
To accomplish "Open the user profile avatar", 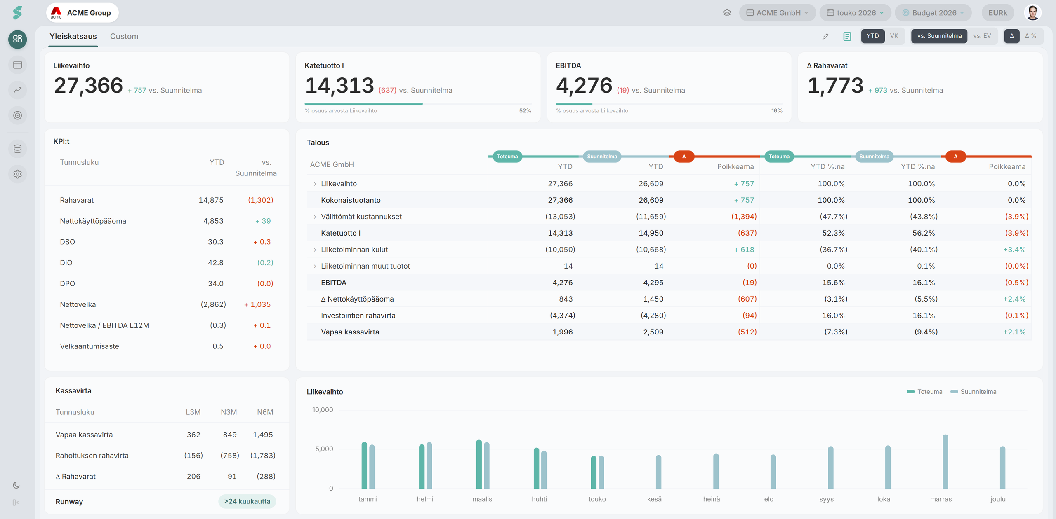I will tap(1032, 12).
